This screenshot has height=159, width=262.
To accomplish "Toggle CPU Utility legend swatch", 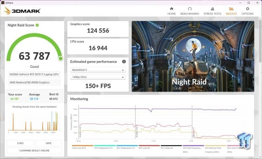I will [171, 146].
